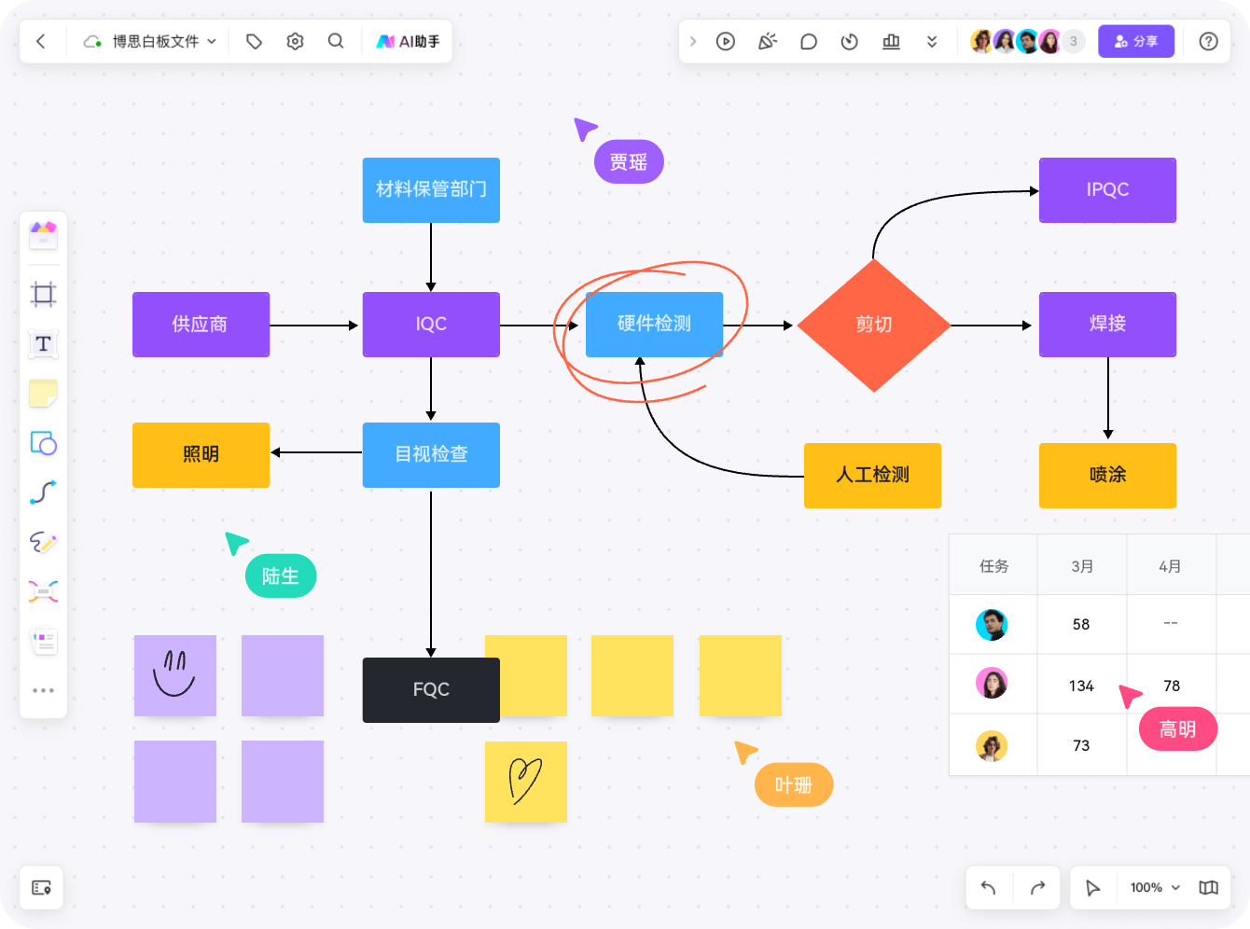Click the search magnifier icon
Screen dimensions: 1250x929
pyautogui.click(x=336, y=41)
